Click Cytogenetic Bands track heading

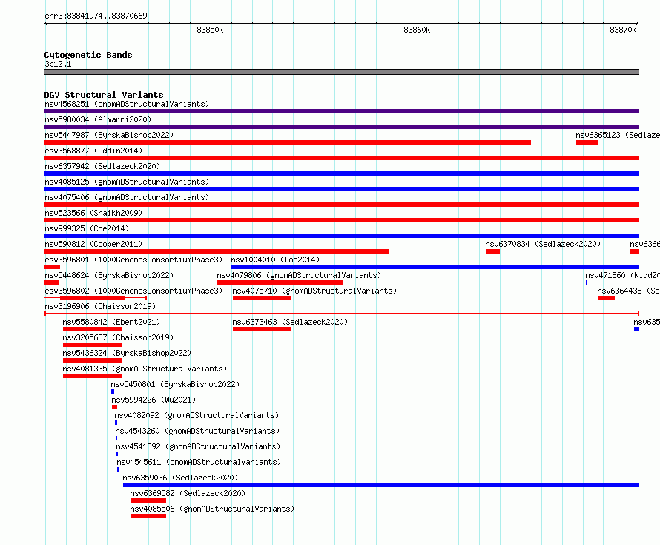88,55
